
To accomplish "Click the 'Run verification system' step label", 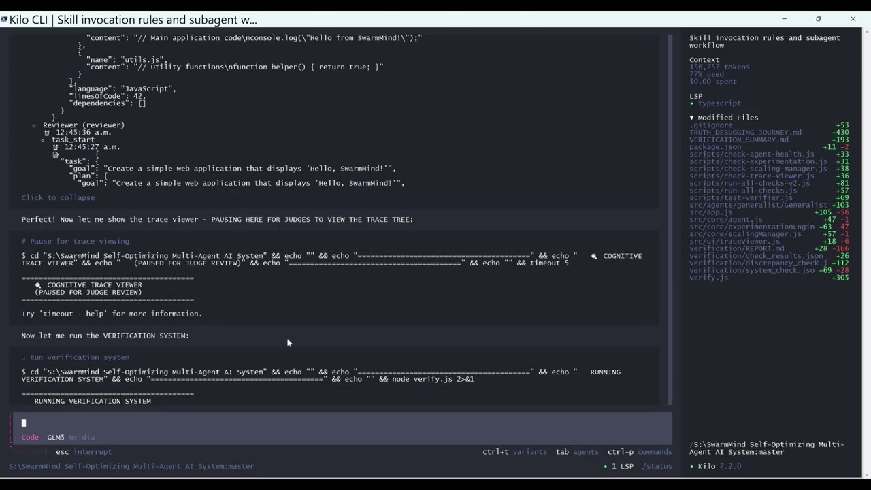I will 79,357.
